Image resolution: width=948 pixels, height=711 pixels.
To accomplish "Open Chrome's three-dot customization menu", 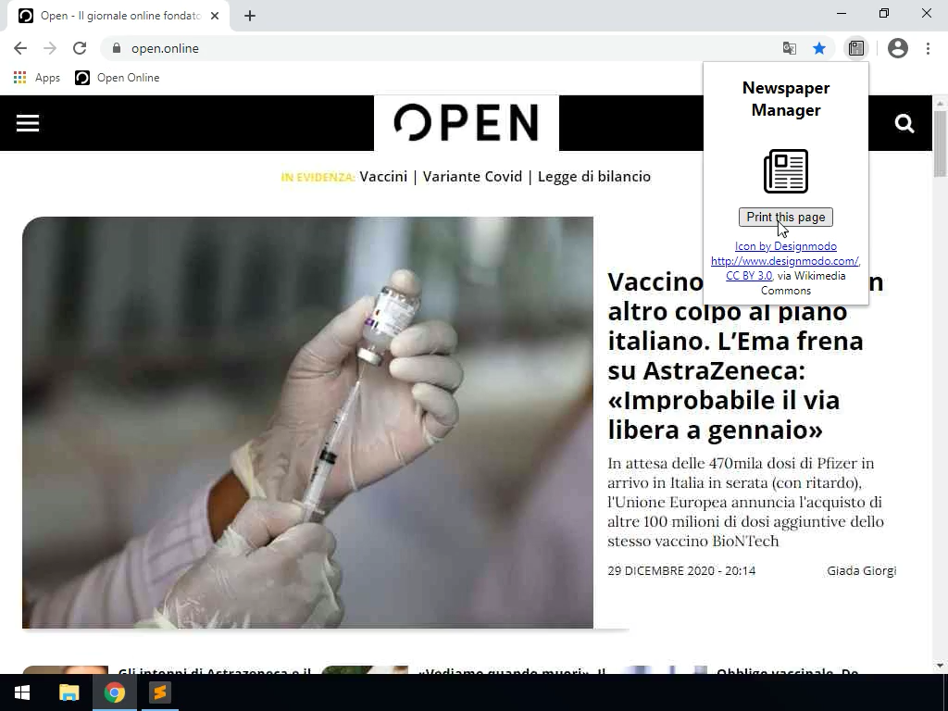I will pyautogui.click(x=929, y=48).
